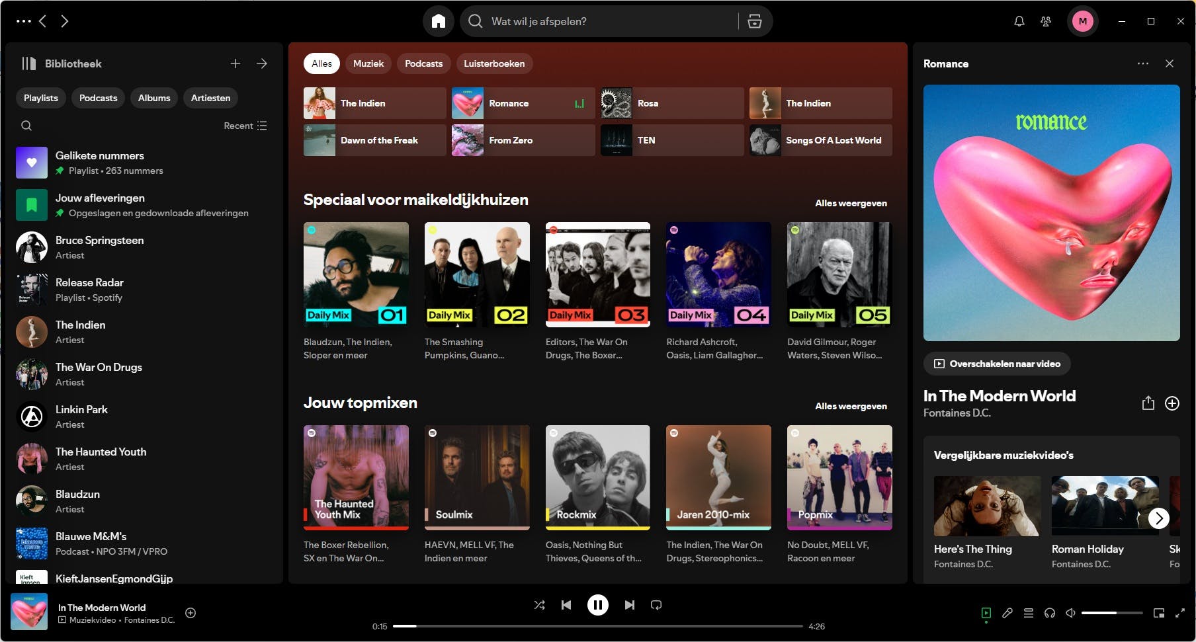This screenshot has height=642, width=1196.
Task: Open Gelikete nummers playlist
Action: [x=144, y=163]
